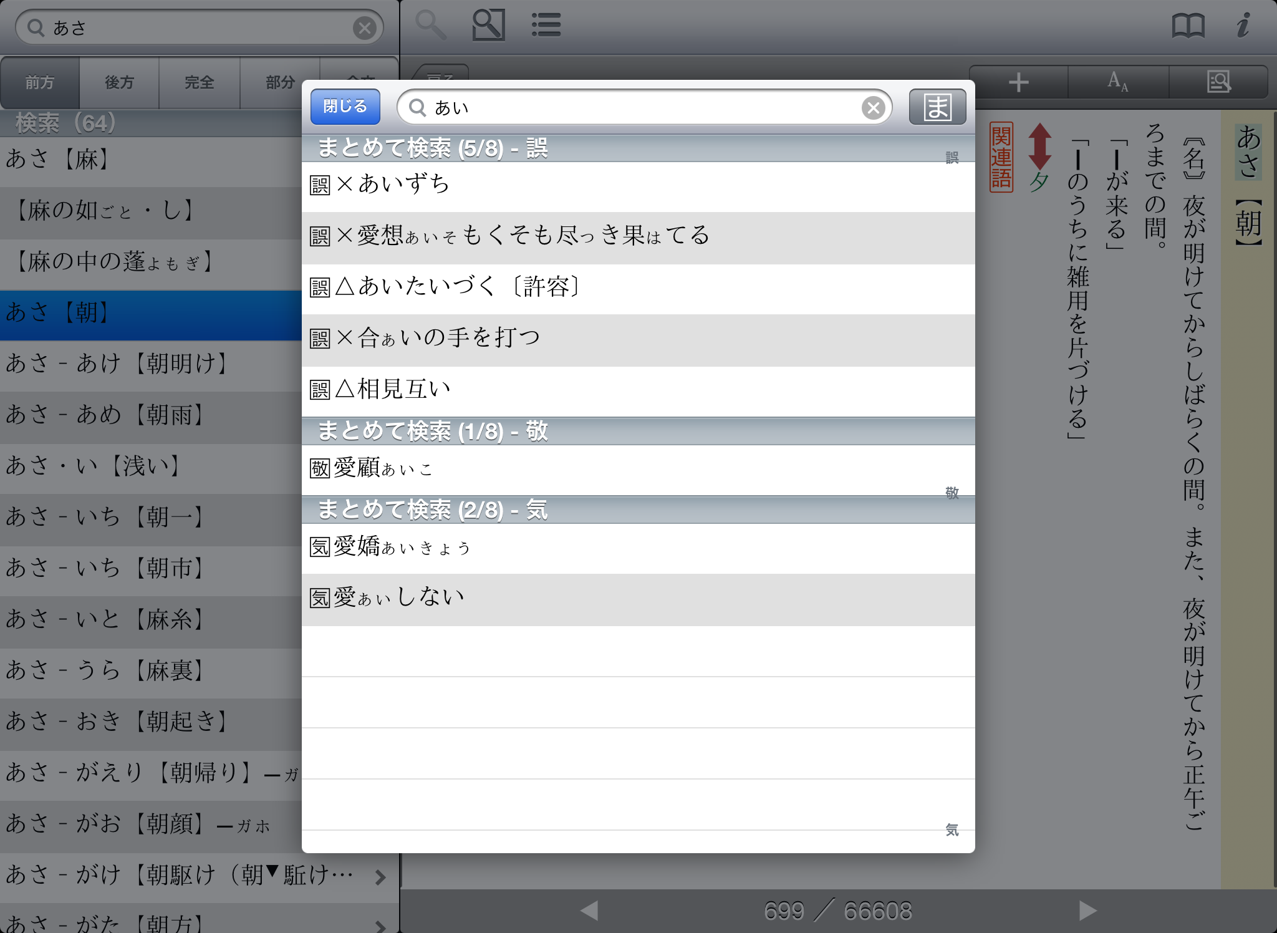The height and width of the screenshot is (933, 1277).
Task: Select the 後方 suffix match mode
Action: [119, 82]
